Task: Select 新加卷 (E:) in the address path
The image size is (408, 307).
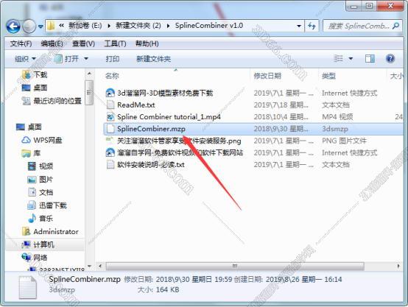Action: click(x=85, y=26)
